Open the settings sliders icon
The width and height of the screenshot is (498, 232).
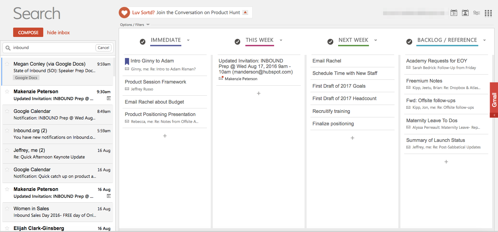click(x=477, y=13)
